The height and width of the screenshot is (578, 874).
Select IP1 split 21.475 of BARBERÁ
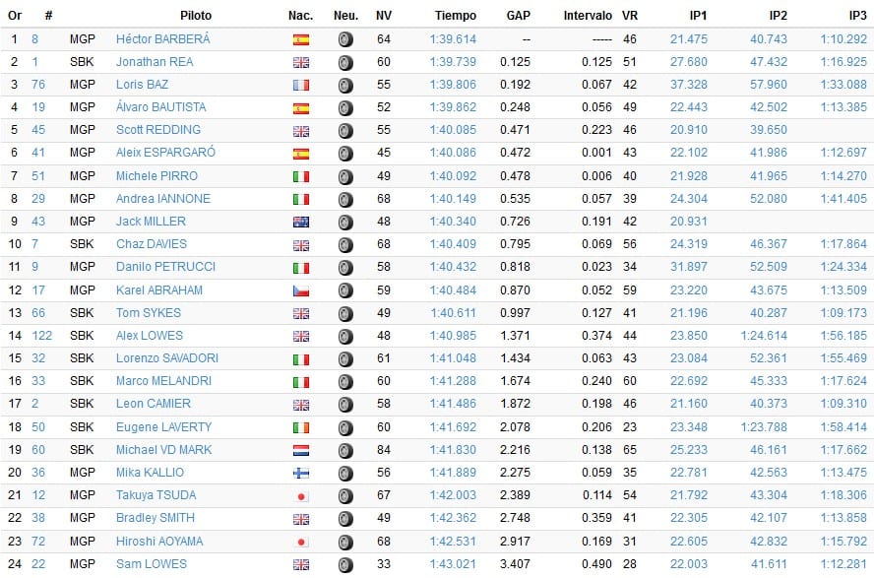click(x=688, y=39)
